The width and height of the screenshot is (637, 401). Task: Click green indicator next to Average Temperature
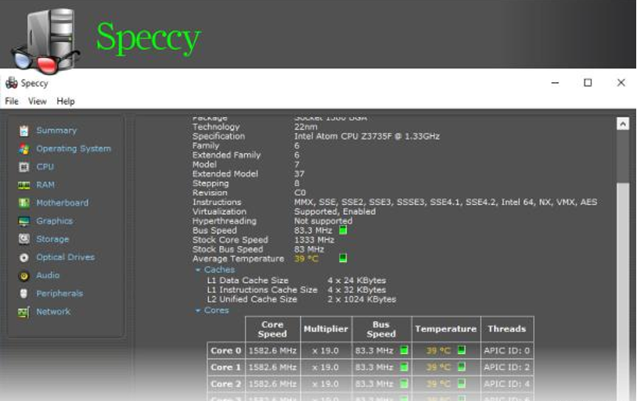point(343,258)
